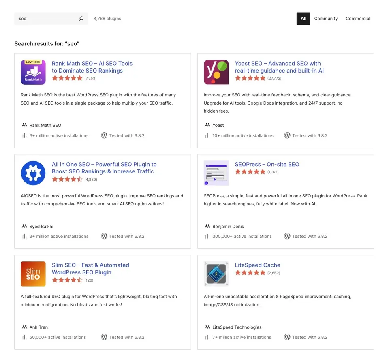Click Rank Math's five-star rating
This screenshot has width=389, height=353.
pos(67,78)
